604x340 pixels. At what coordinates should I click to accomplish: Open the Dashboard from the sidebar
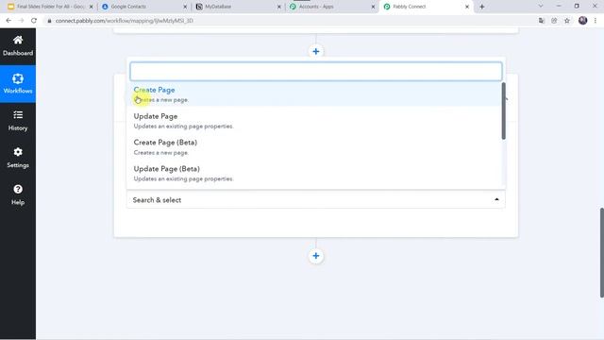coord(18,46)
